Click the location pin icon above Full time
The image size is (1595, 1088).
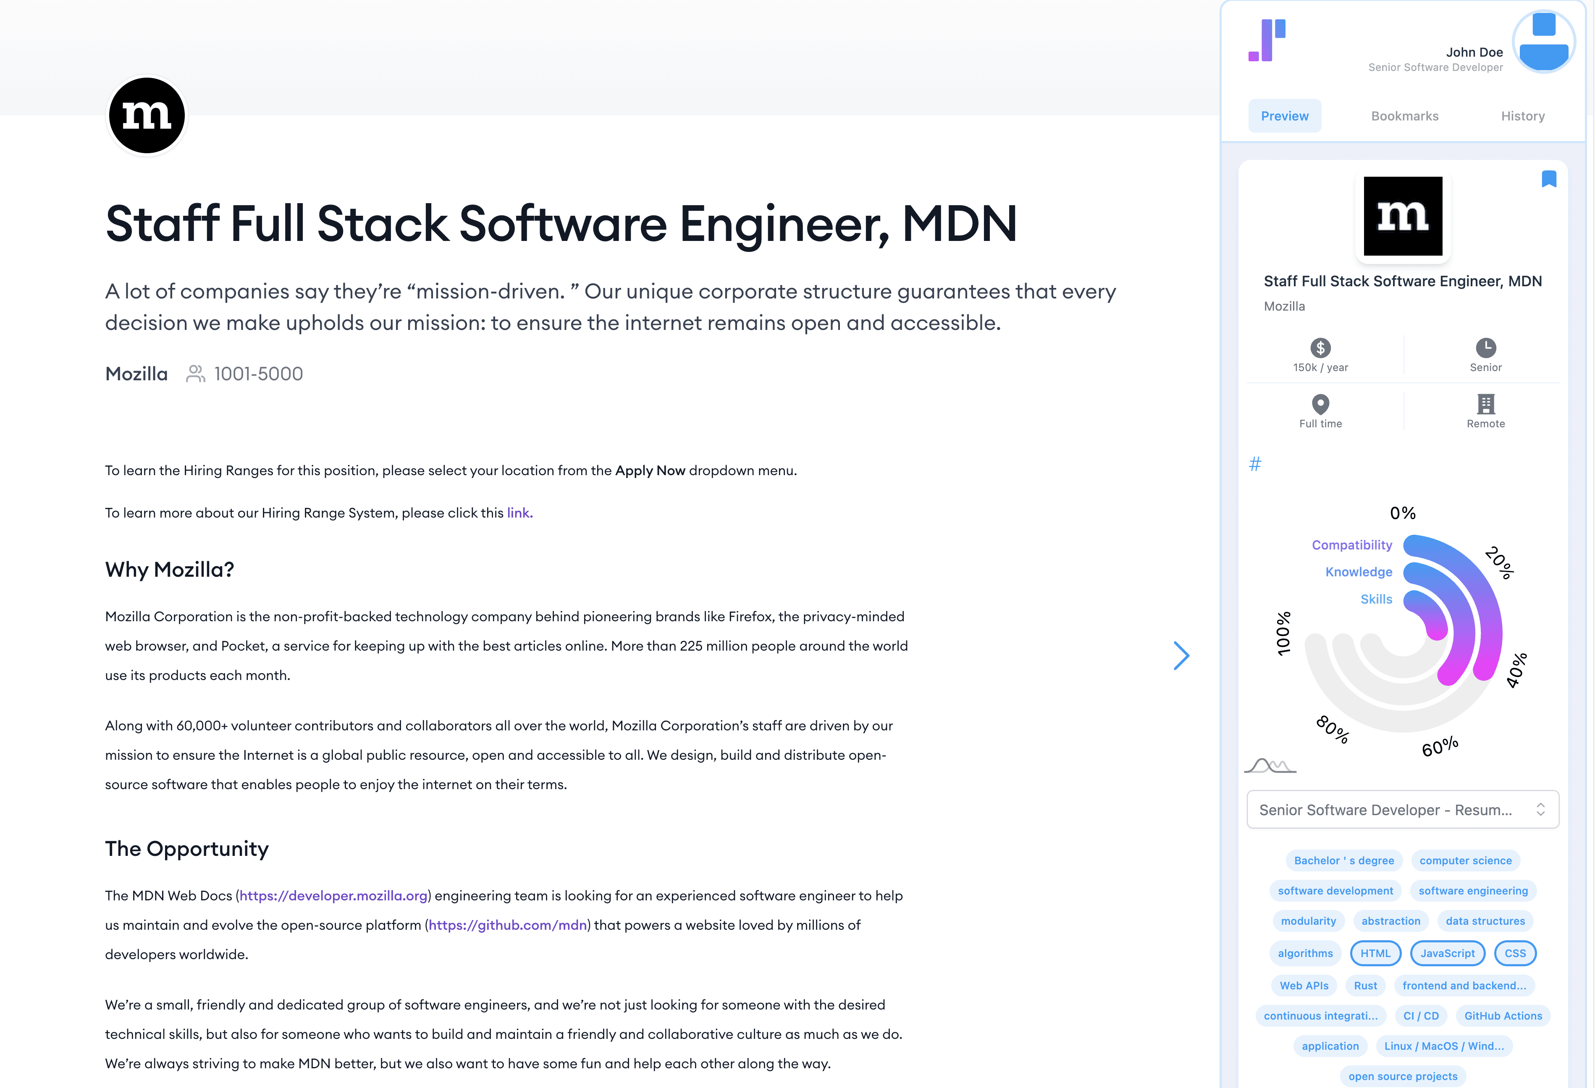point(1320,404)
